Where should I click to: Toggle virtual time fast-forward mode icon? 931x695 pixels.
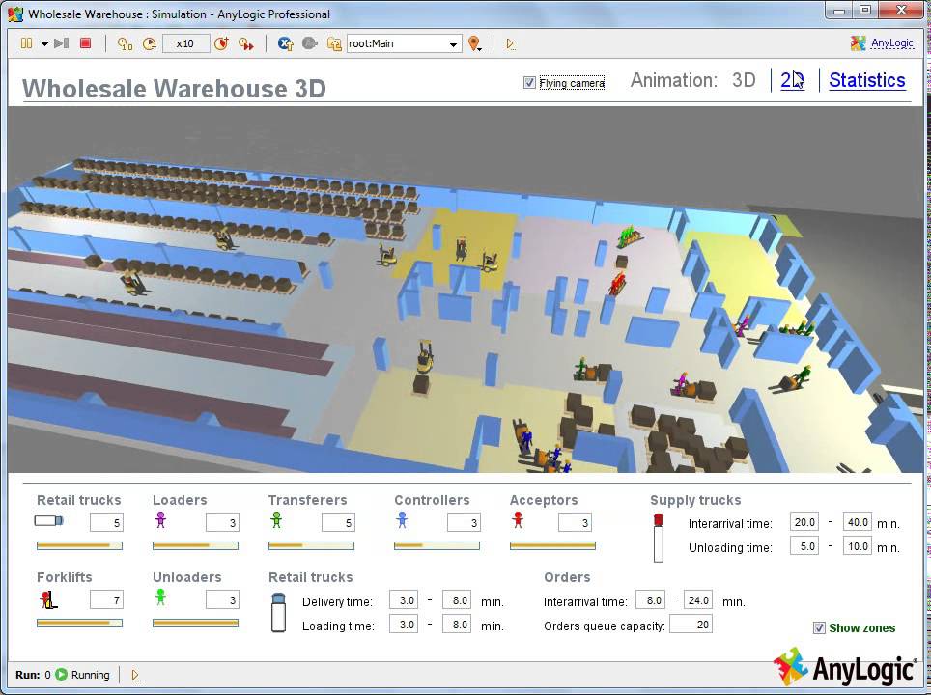246,43
